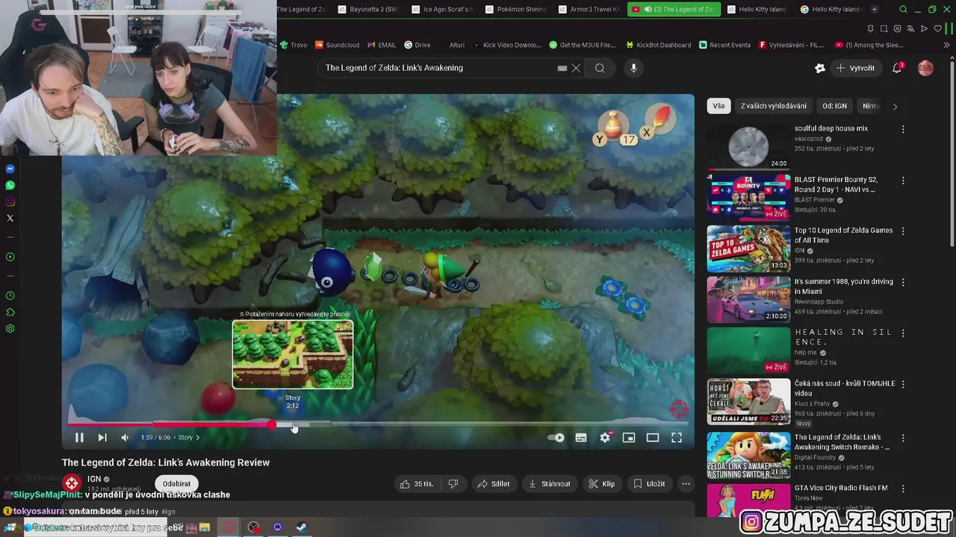The height and width of the screenshot is (537, 956).
Task: Open options for soulful deep house mix
Action: click(903, 129)
